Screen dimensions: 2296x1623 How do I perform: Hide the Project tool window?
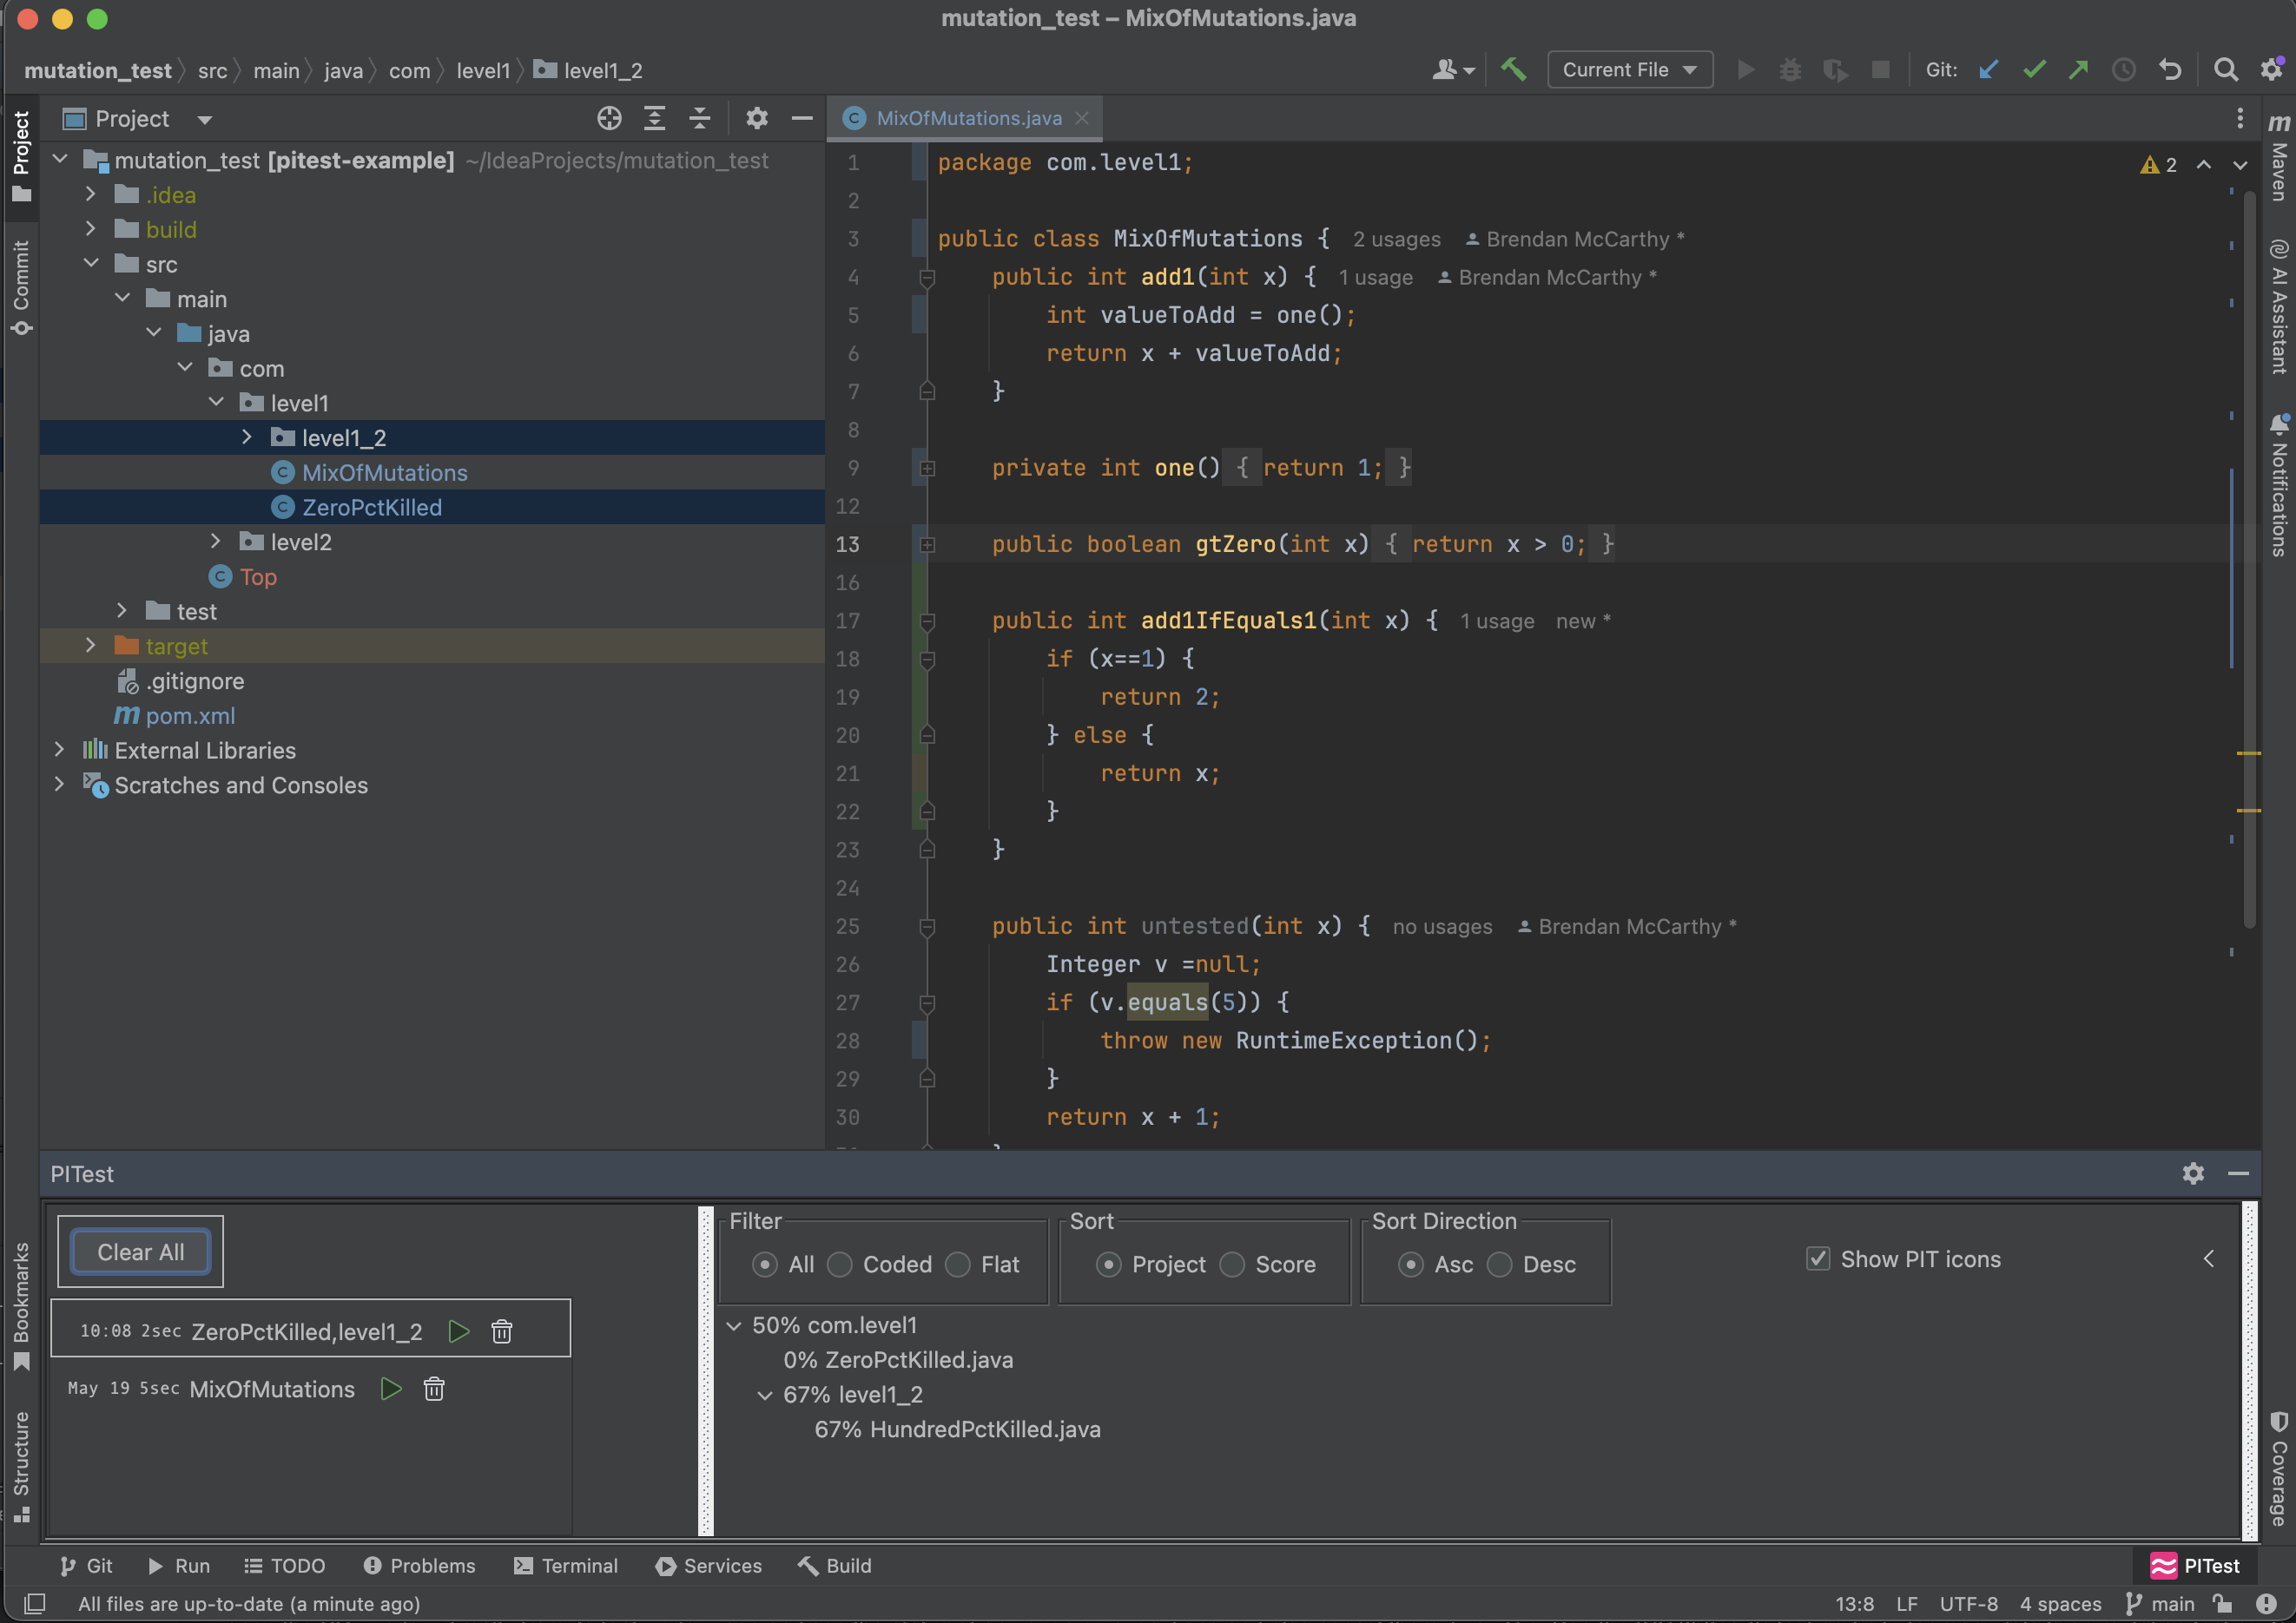802,119
